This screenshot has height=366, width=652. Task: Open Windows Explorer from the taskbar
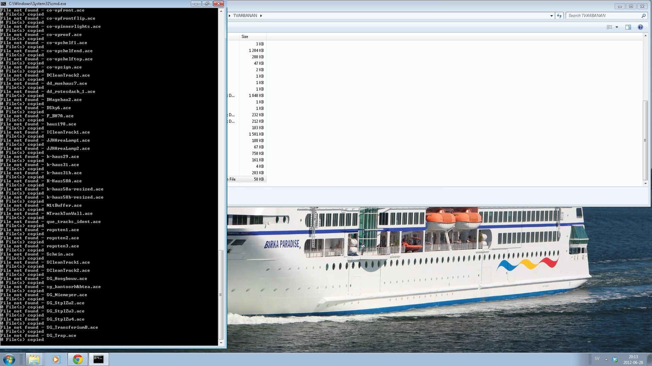[x=34, y=359]
